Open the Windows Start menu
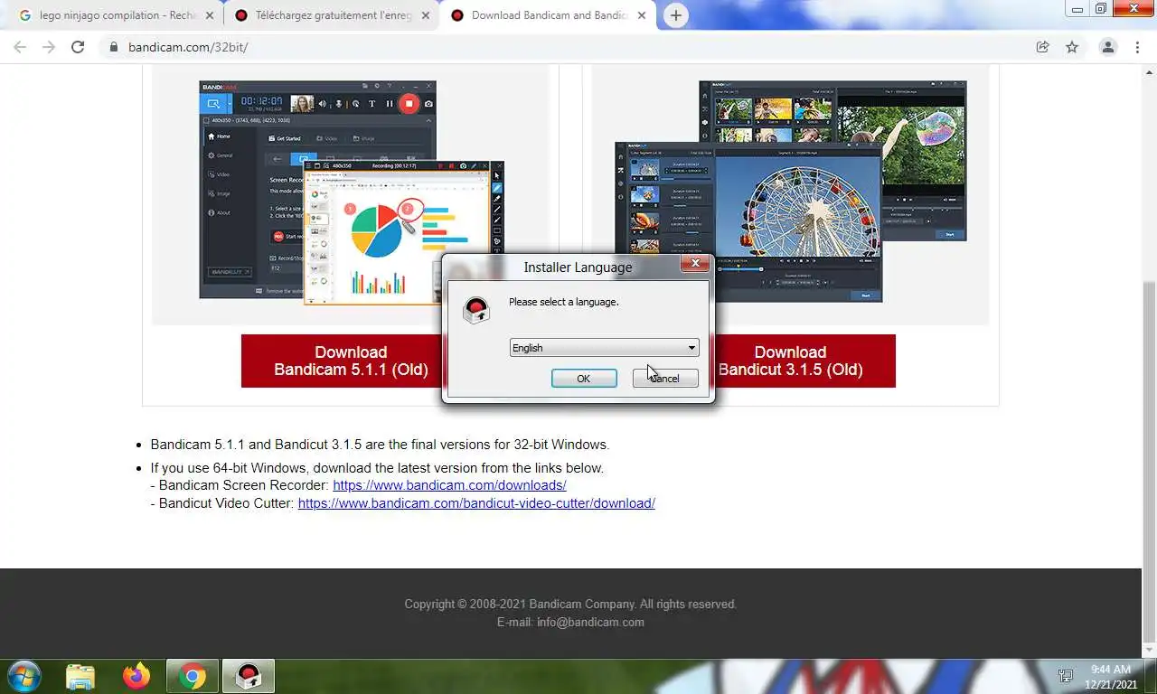1157x694 pixels. 23,677
